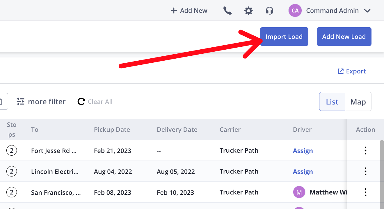Expand the Command Admin account dropdown
This screenshot has height=209, width=384.
[x=367, y=11]
